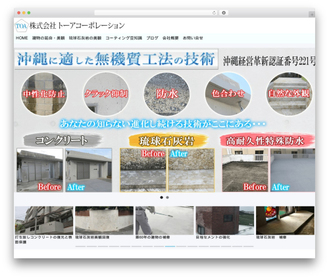Click the あなたの知らない進化し続ける技術 tagline

pyautogui.click(x=163, y=124)
